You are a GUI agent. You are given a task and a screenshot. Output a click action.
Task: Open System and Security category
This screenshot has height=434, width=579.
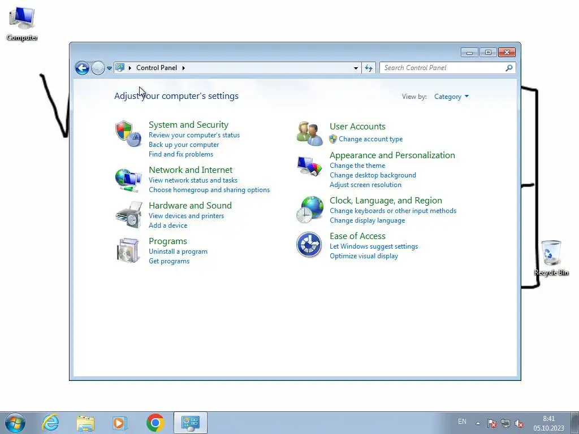[188, 125]
